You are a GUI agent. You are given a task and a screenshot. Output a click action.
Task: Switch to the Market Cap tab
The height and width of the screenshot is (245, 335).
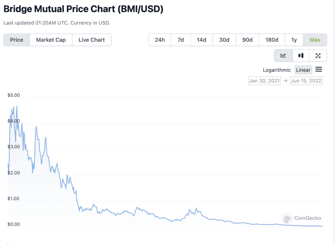click(x=51, y=40)
